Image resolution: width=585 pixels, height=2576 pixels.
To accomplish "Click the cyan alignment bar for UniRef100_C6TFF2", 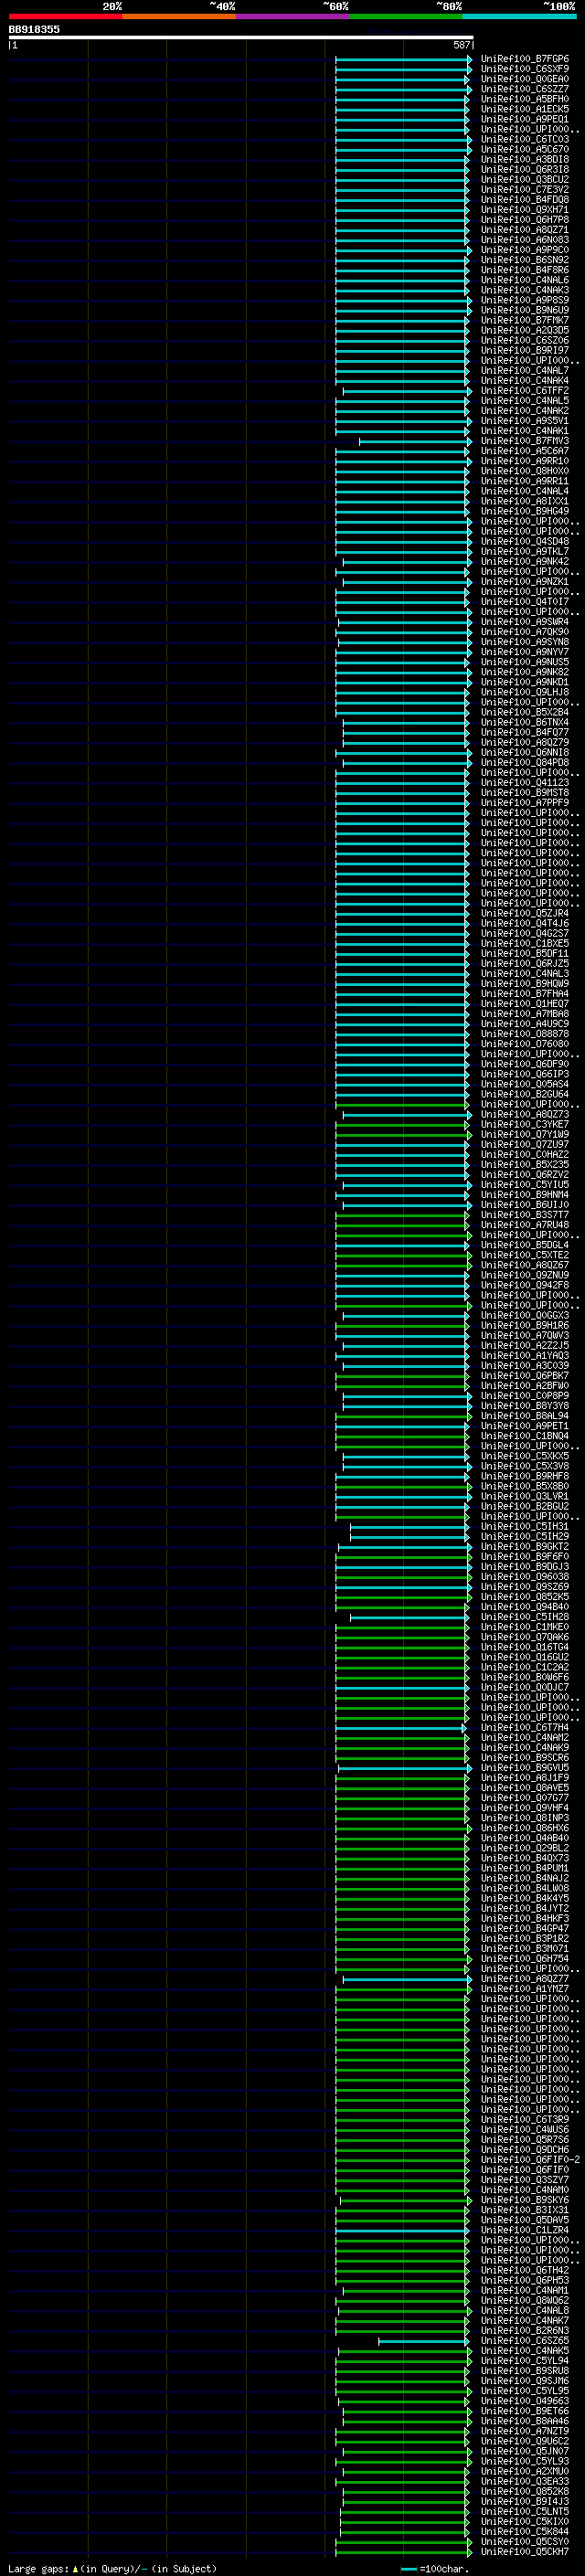I will point(406,391).
